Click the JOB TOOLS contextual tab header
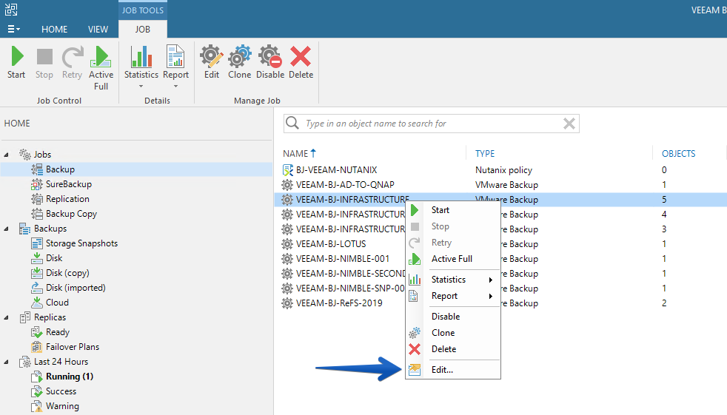This screenshot has height=415, width=727. (x=143, y=10)
